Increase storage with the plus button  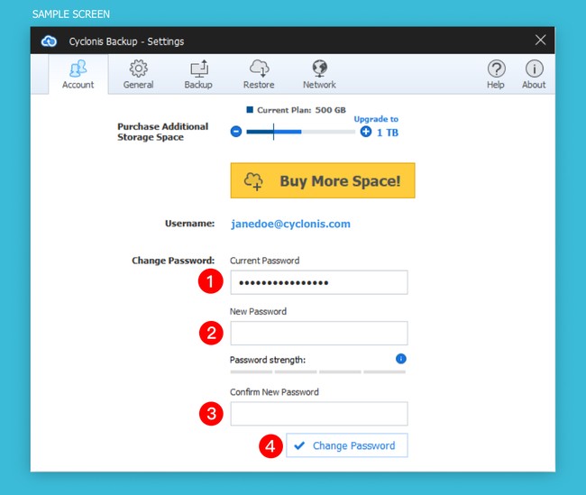(x=365, y=132)
